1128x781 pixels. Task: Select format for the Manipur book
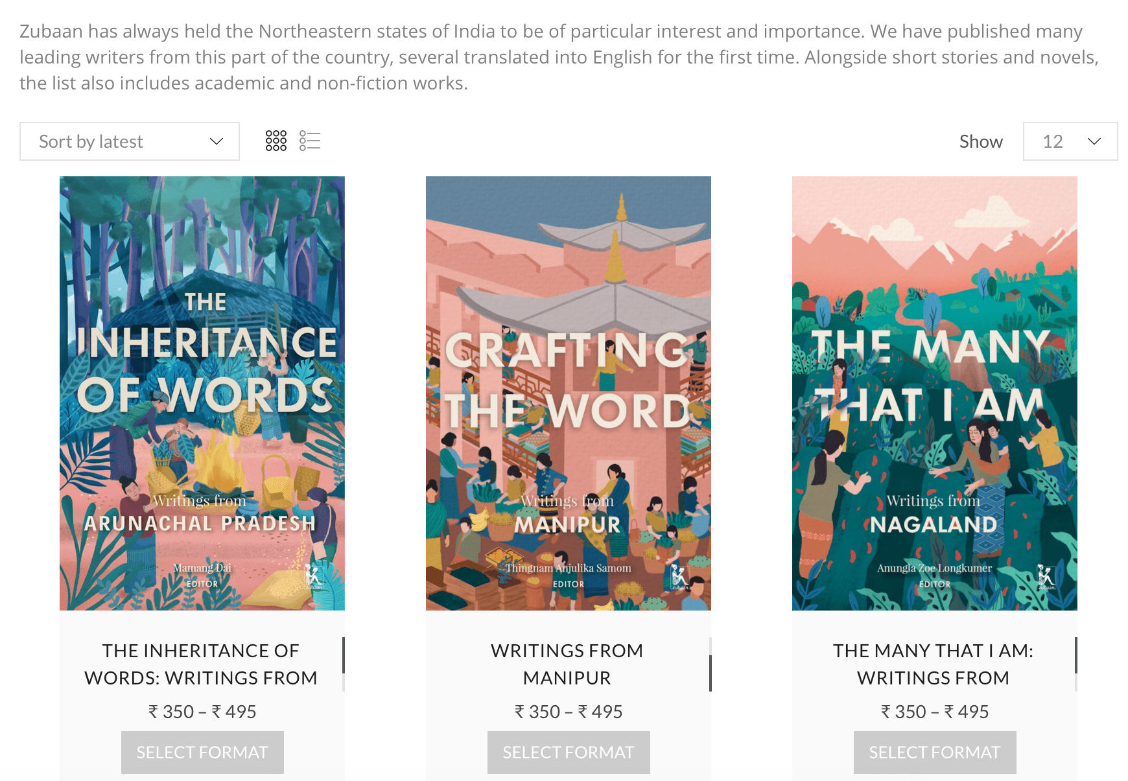pos(569,752)
